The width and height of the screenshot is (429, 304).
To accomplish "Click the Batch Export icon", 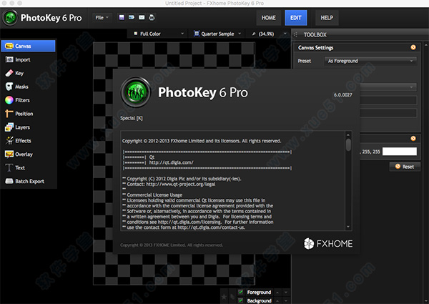I will [x=9, y=181].
